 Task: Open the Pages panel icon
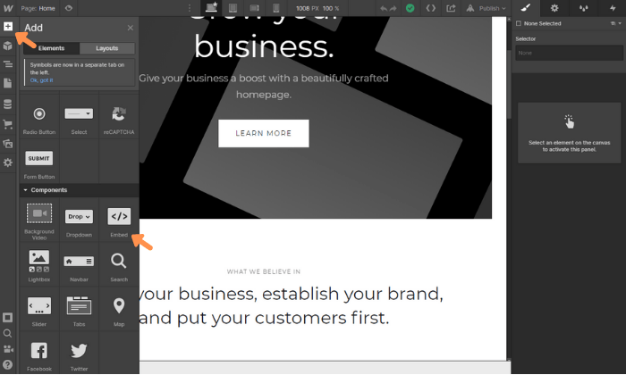tap(7, 83)
